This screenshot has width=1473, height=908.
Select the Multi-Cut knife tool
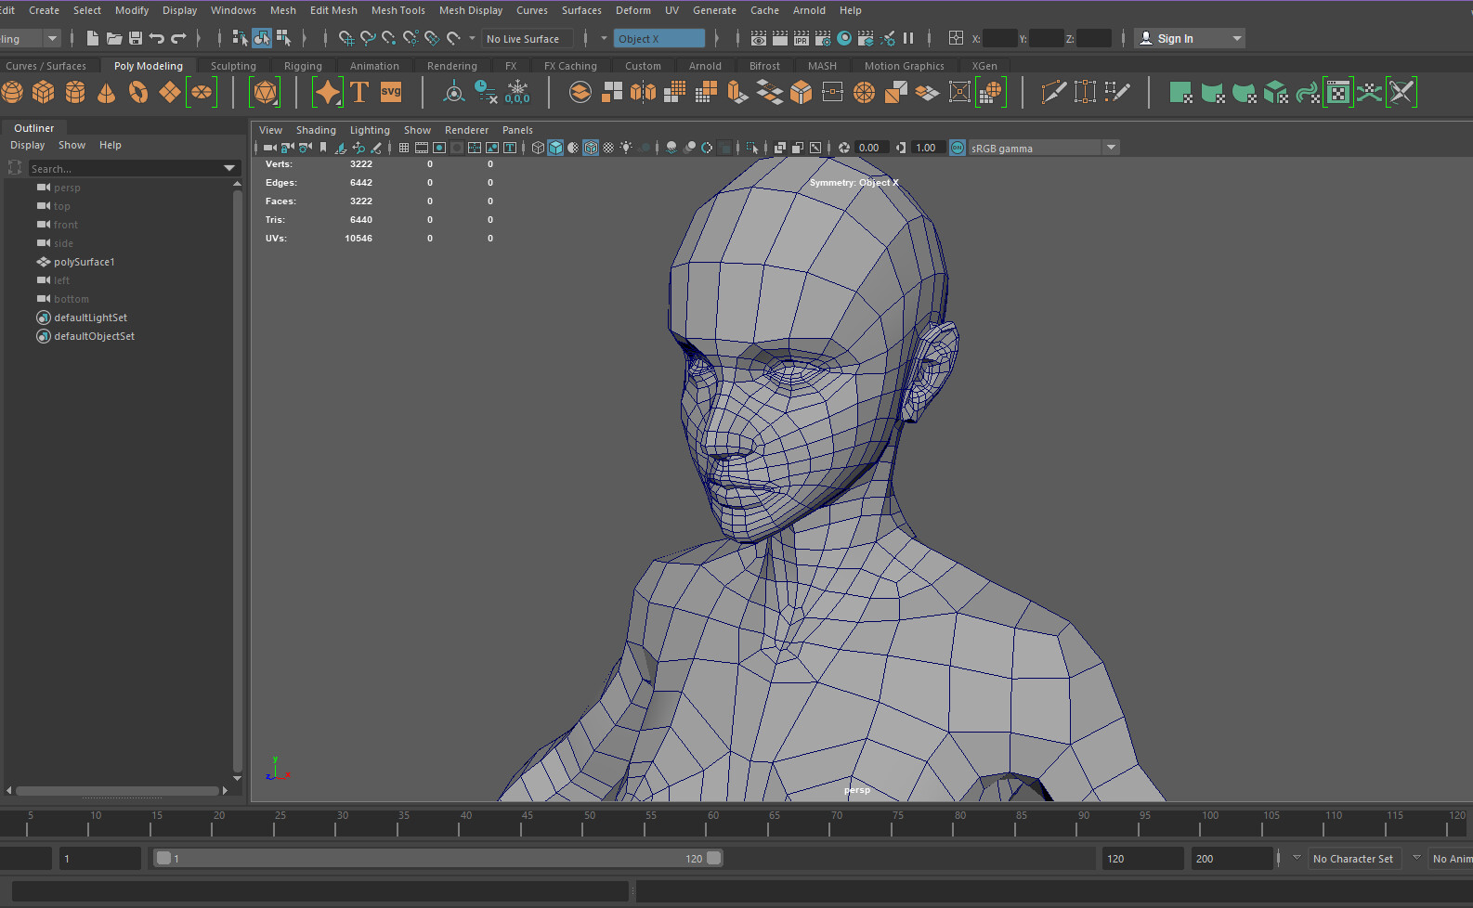pyautogui.click(x=1053, y=93)
